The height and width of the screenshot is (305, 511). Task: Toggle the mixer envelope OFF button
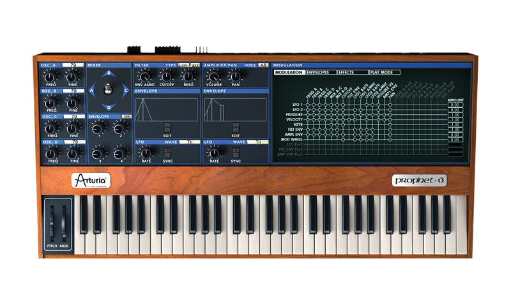click(126, 117)
